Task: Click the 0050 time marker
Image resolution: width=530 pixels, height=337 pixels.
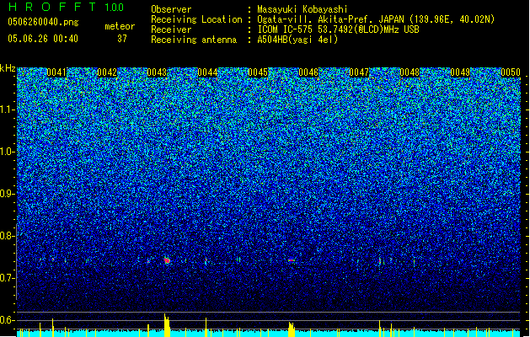Action: pyautogui.click(x=511, y=72)
